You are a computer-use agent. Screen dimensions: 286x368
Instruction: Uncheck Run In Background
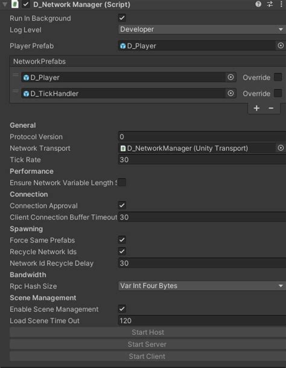coord(122,18)
